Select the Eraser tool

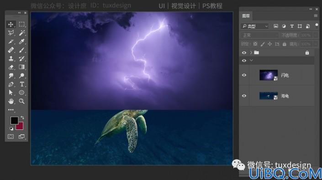(11, 67)
